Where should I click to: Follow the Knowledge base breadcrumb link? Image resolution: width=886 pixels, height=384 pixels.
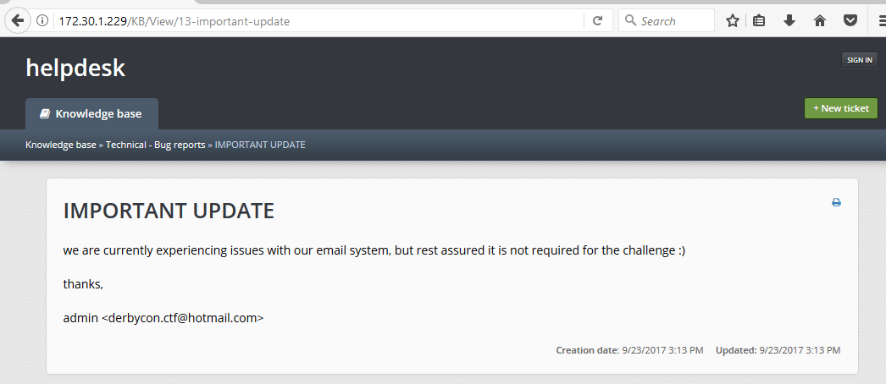[x=61, y=145]
